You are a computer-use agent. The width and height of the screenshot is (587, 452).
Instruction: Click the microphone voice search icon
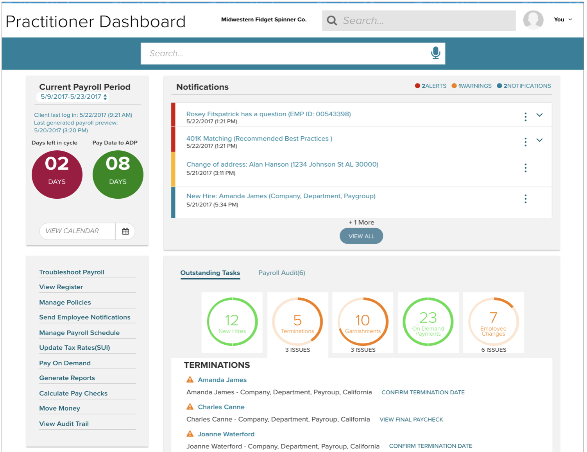435,53
